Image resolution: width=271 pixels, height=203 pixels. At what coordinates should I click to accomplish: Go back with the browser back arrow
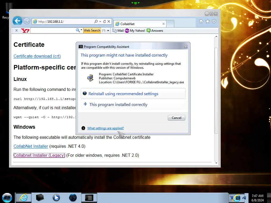pos(17,21)
